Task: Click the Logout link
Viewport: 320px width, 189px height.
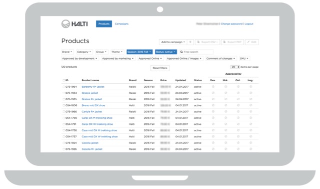Action: (249, 24)
